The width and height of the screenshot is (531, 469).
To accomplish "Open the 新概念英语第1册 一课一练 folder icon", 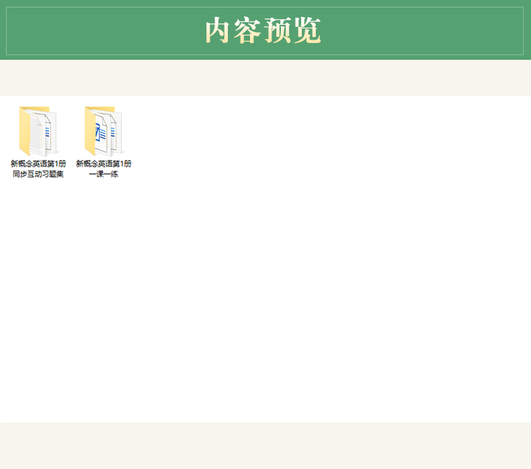I will pos(103,131).
